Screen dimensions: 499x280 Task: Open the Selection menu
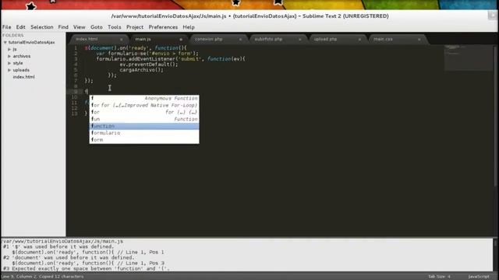tap(41, 27)
